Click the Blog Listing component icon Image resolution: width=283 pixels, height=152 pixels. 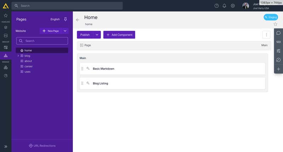(88, 83)
